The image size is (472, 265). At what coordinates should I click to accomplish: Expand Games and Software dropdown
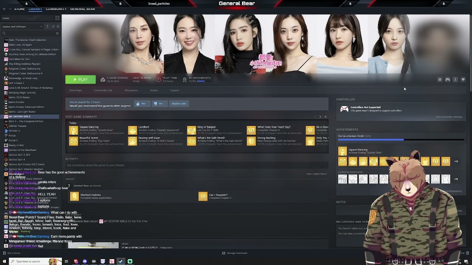point(22,26)
